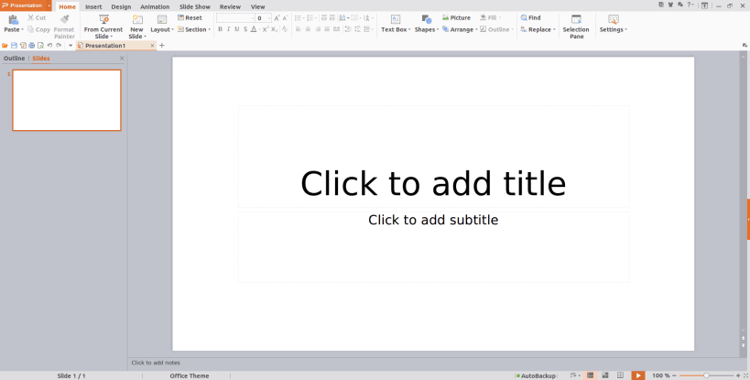Click the zoom in plus button
Image resolution: width=750 pixels, height=380 pixels.
point(738,375)
